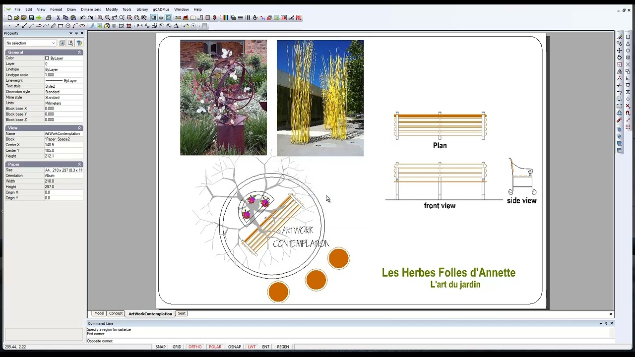Click the Cut scissors icon

pos(58,17)
